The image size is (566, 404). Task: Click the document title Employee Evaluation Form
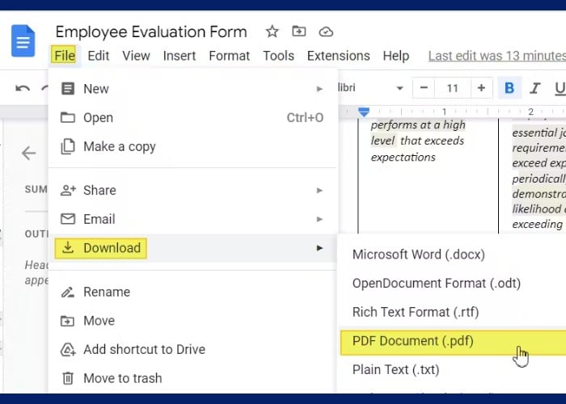(151, 32)
